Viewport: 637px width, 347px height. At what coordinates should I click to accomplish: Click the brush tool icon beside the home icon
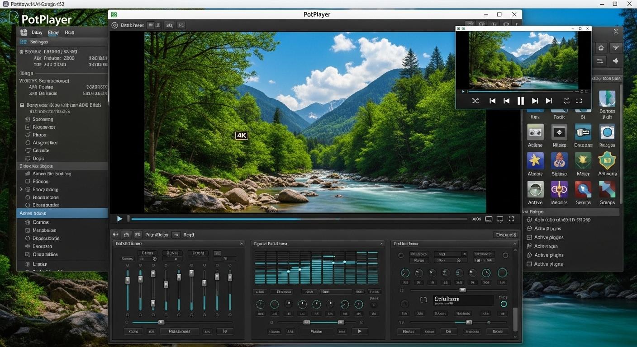coord(615,47)
